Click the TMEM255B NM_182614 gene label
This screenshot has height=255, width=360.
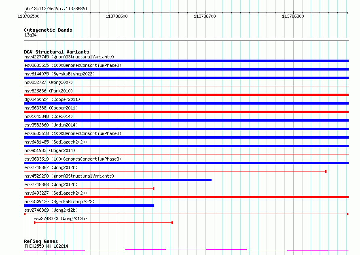pos(46,246)
